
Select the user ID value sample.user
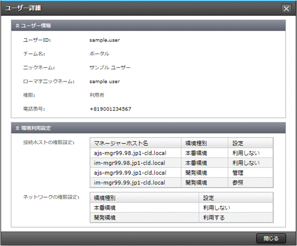point(104,40)
